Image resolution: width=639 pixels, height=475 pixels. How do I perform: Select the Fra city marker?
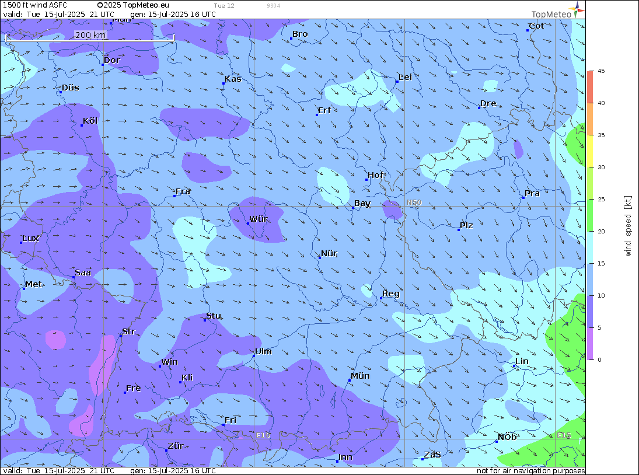coord(174,196)
